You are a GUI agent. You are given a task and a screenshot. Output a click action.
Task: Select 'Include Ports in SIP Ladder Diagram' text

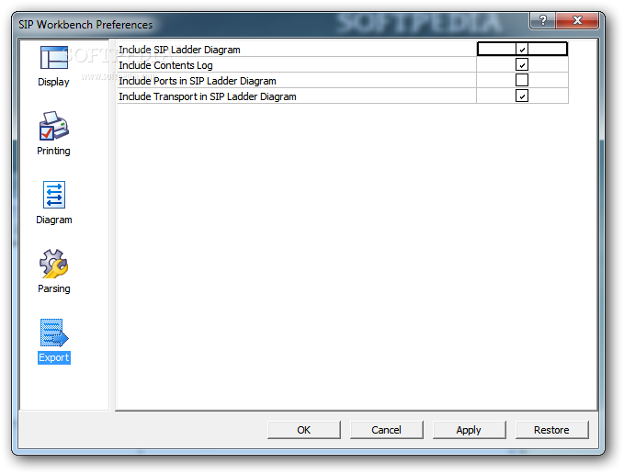pyautogui.click(x=198, y=81)
